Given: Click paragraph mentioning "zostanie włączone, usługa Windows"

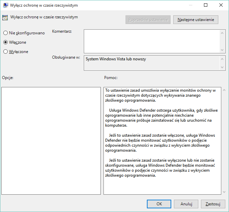Looking at the screenshot, I should pyautogui.click(x=160, y=143).
